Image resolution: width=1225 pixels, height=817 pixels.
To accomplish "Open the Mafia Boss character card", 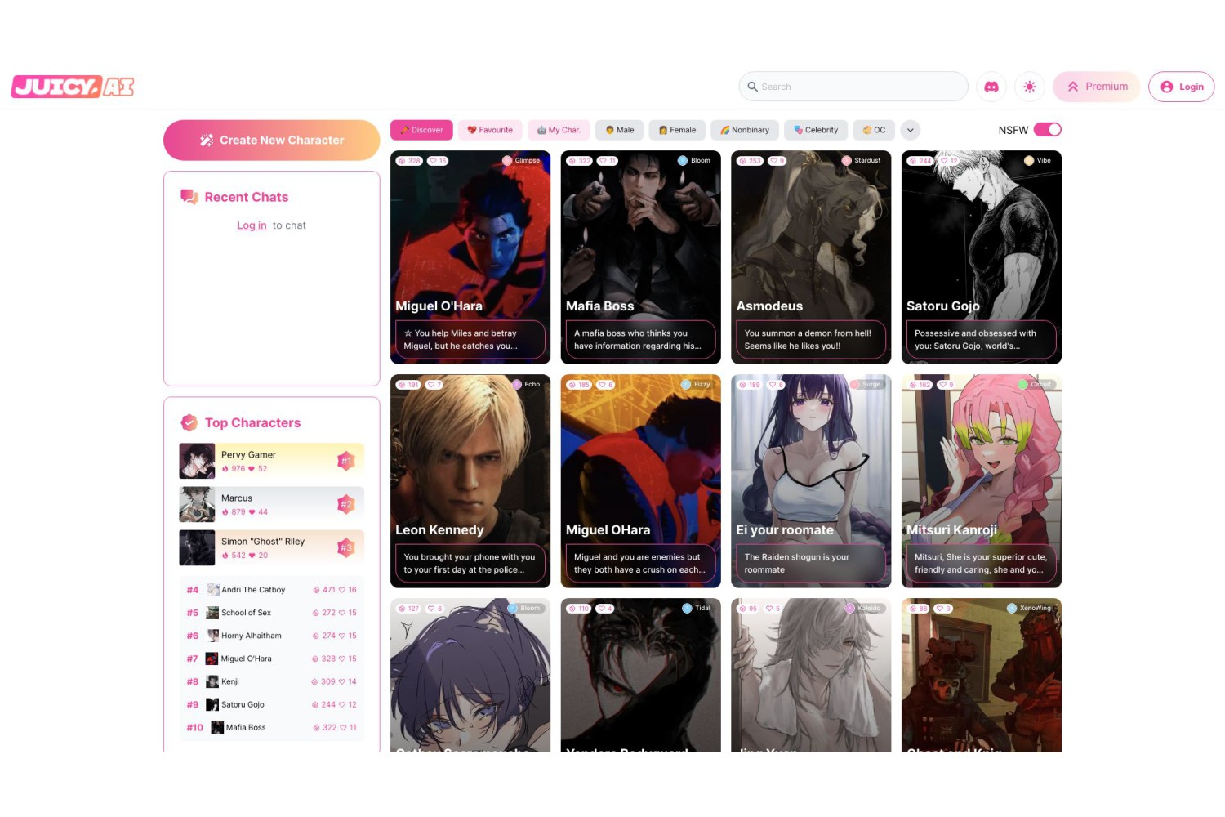I will click(x=641, y=257).
